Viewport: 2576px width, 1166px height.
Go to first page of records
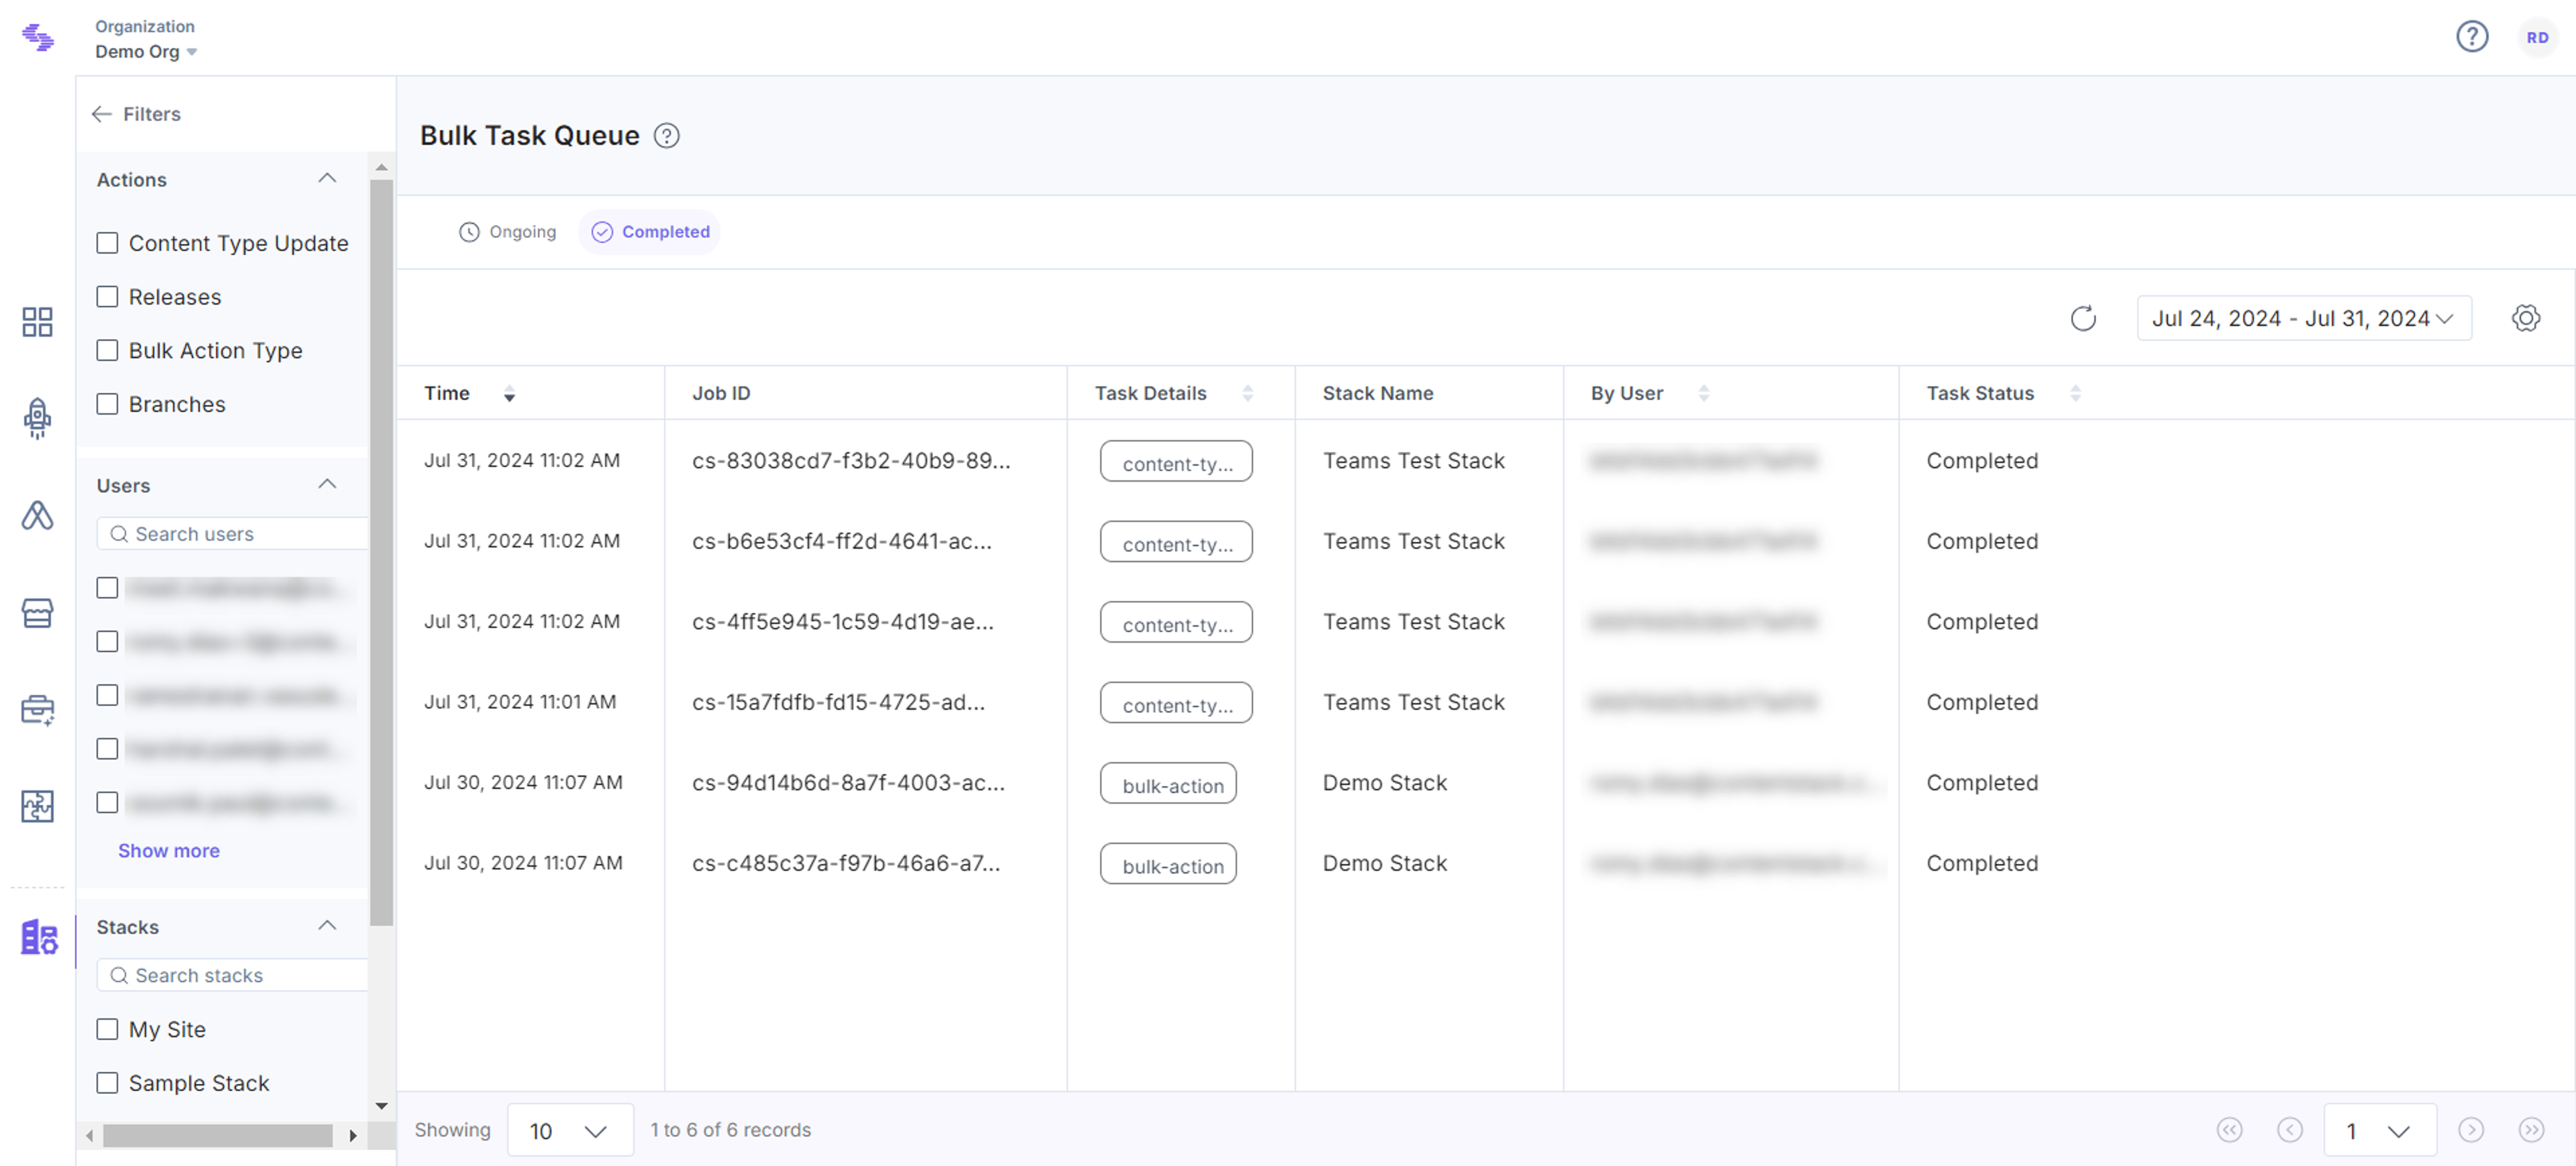tap(2229, 1130)
